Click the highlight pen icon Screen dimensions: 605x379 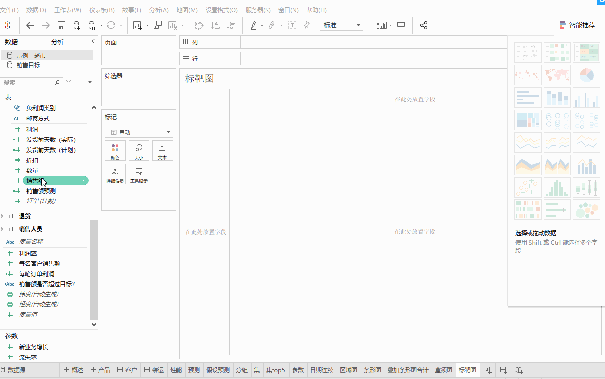(x=254, y=25)
